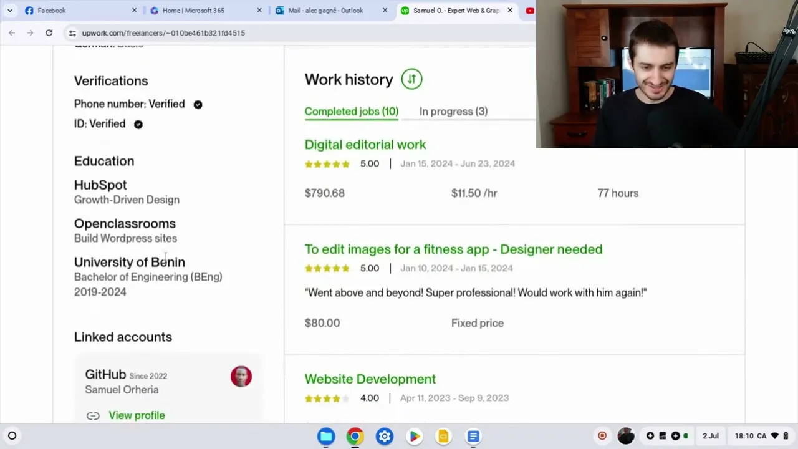Screen dimensions: 798x449
Task: Click the $790.68 earnings amount
Action: 324,193
